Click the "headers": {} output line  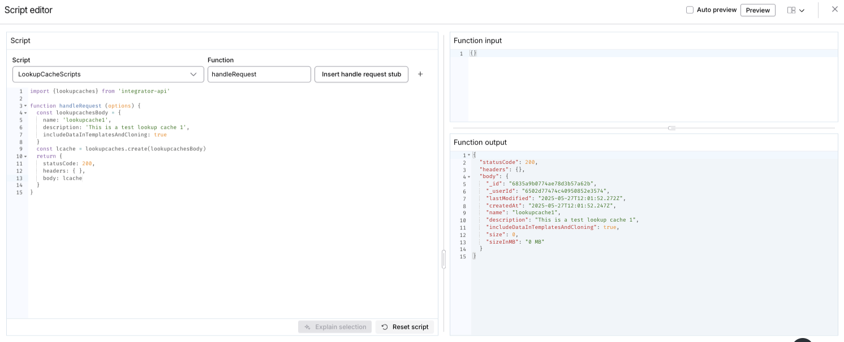[502, 170]
